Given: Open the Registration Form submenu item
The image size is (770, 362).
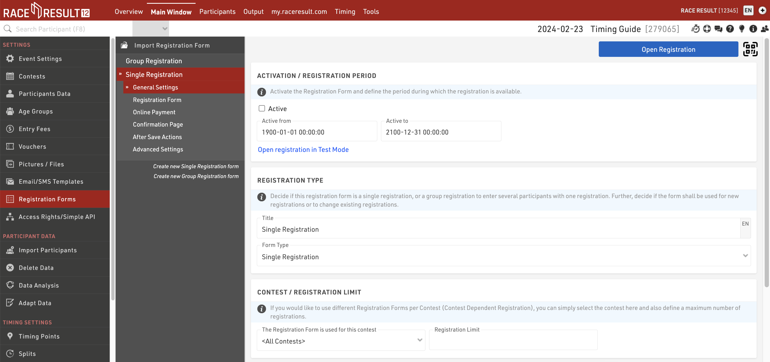Looking at the screenshot, I should point(157,100).
